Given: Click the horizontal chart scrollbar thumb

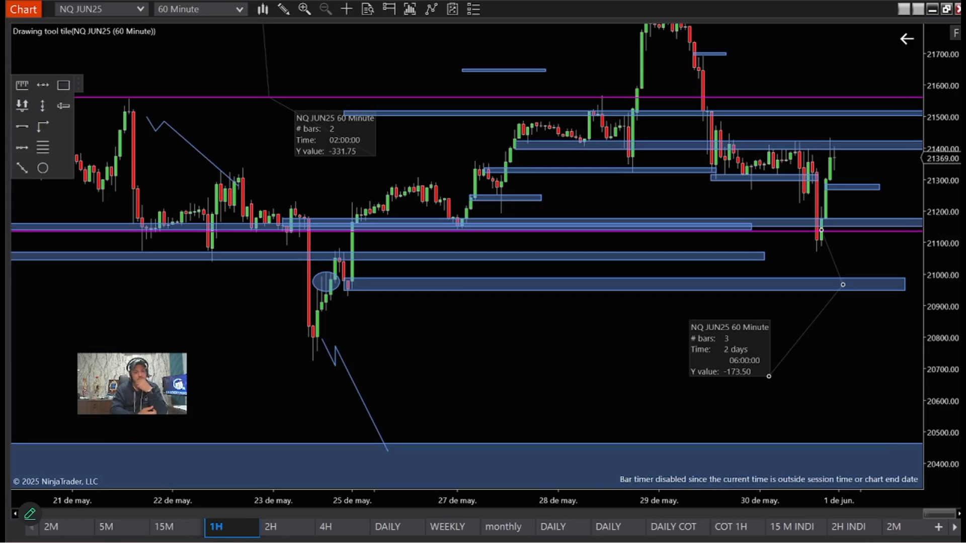Looking at the screenshot, I should tap(939, 513).
